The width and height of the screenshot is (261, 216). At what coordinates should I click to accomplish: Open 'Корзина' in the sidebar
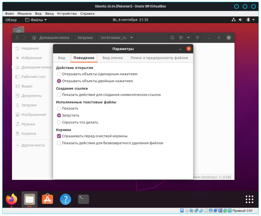29,134
